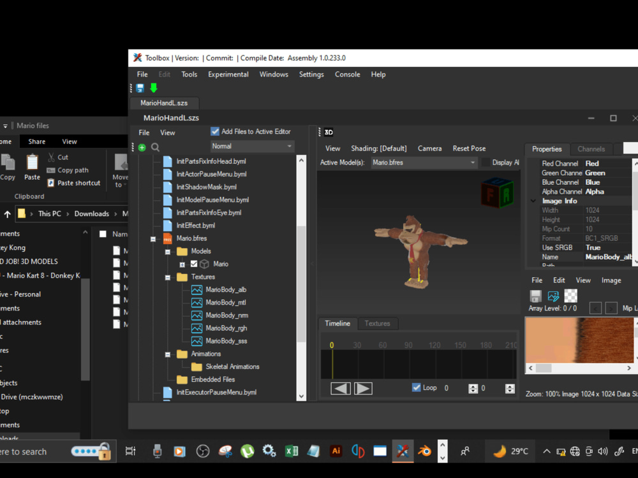The width and height of the screenshot is (638, 478).
Task: Collapse the Animations folder node
Action: point(168,354)
